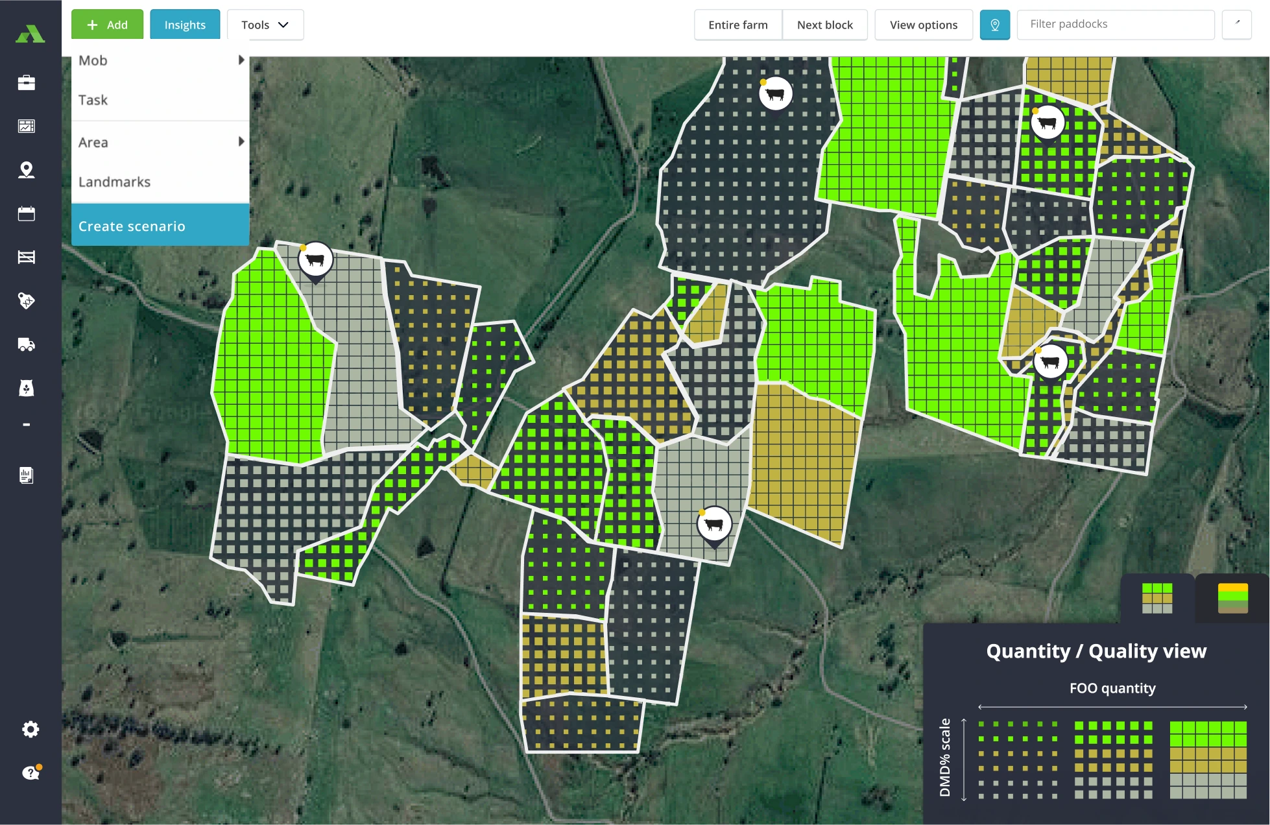Open the livestock tag icon in the sidebar
This screenshot has width=1270, height=825.
tap(27, 301)
